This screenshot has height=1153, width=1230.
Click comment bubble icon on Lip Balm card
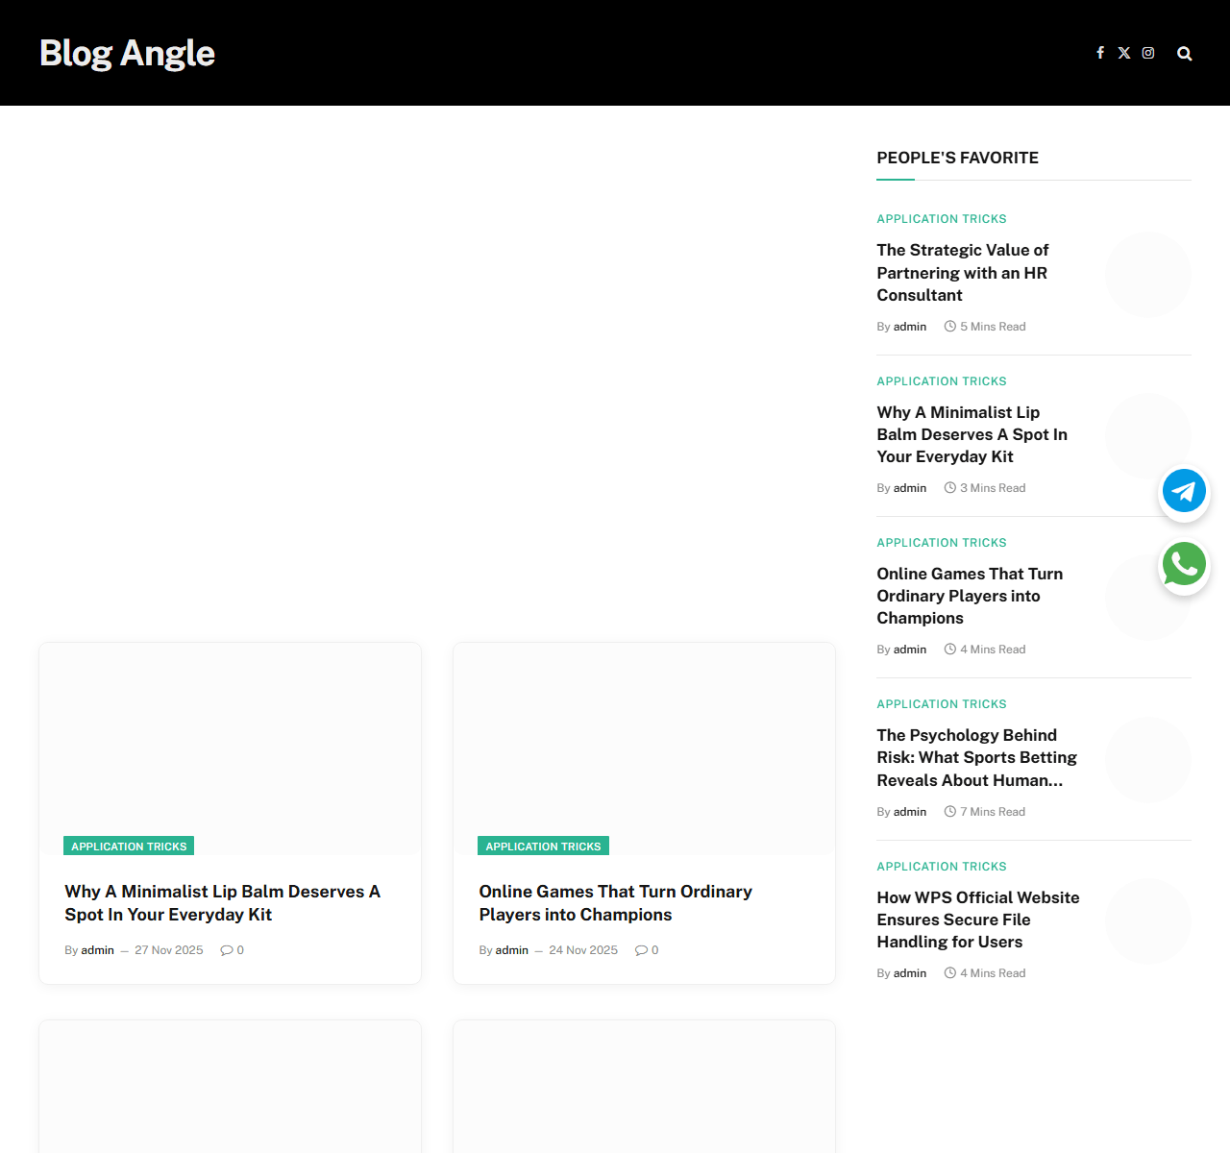(x=227, y=950)
